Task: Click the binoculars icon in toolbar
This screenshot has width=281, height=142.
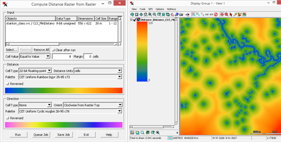Action: (145, 15)
